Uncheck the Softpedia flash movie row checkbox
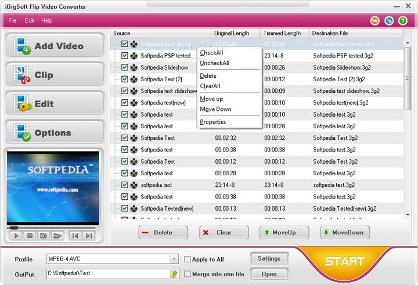Viewport: 418px width, 285px height. pyautogui.click(x=124, y=44)
